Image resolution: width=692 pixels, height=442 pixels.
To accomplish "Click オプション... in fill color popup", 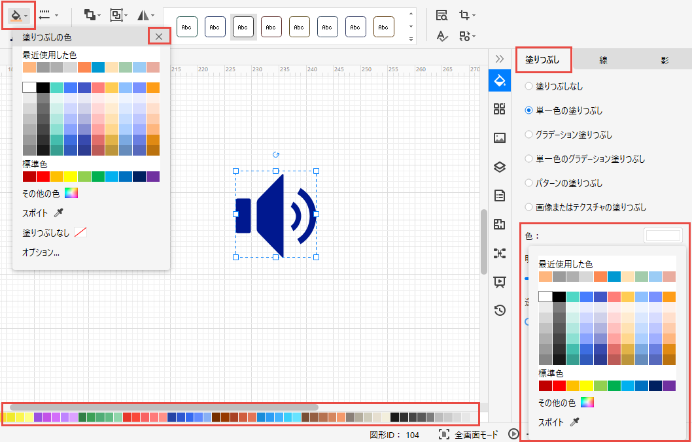I will pyautogui.click(x=41, y=252).
